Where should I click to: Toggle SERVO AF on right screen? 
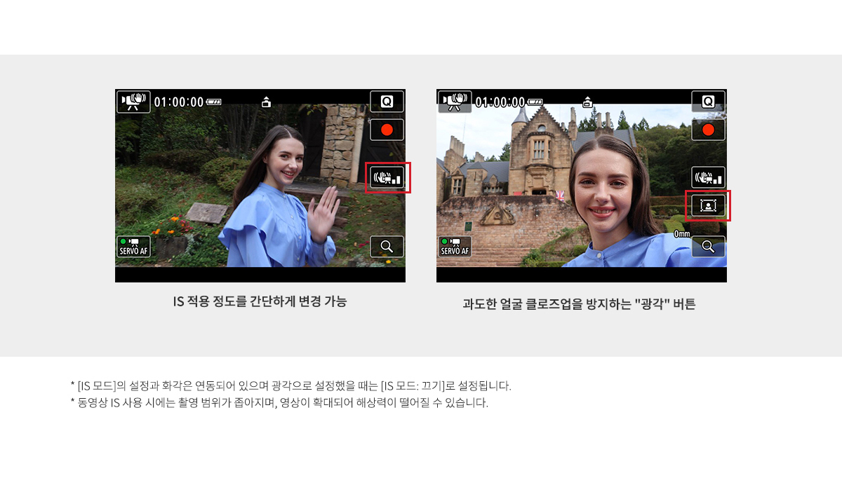[x=455, y=247]
